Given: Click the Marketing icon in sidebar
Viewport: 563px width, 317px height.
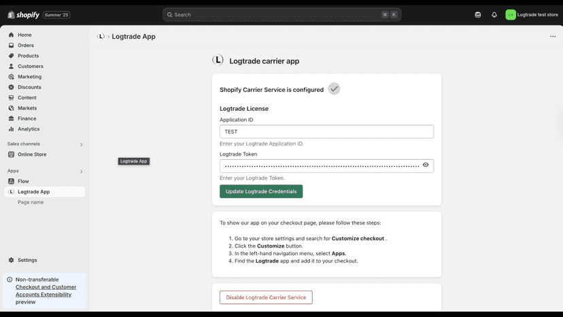Looking at the screenshot, I should click(x=11, y=77).
